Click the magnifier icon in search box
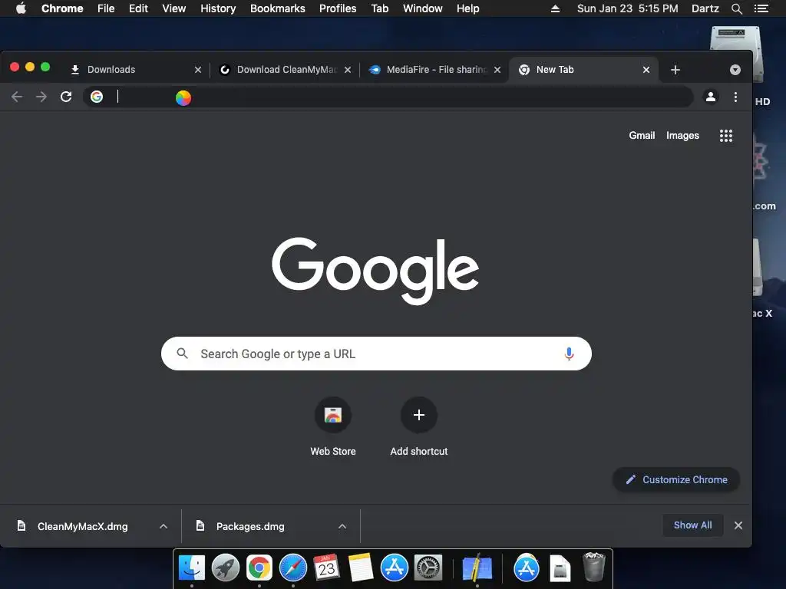This screenshot has height=589, width=786. click(183, 354)
